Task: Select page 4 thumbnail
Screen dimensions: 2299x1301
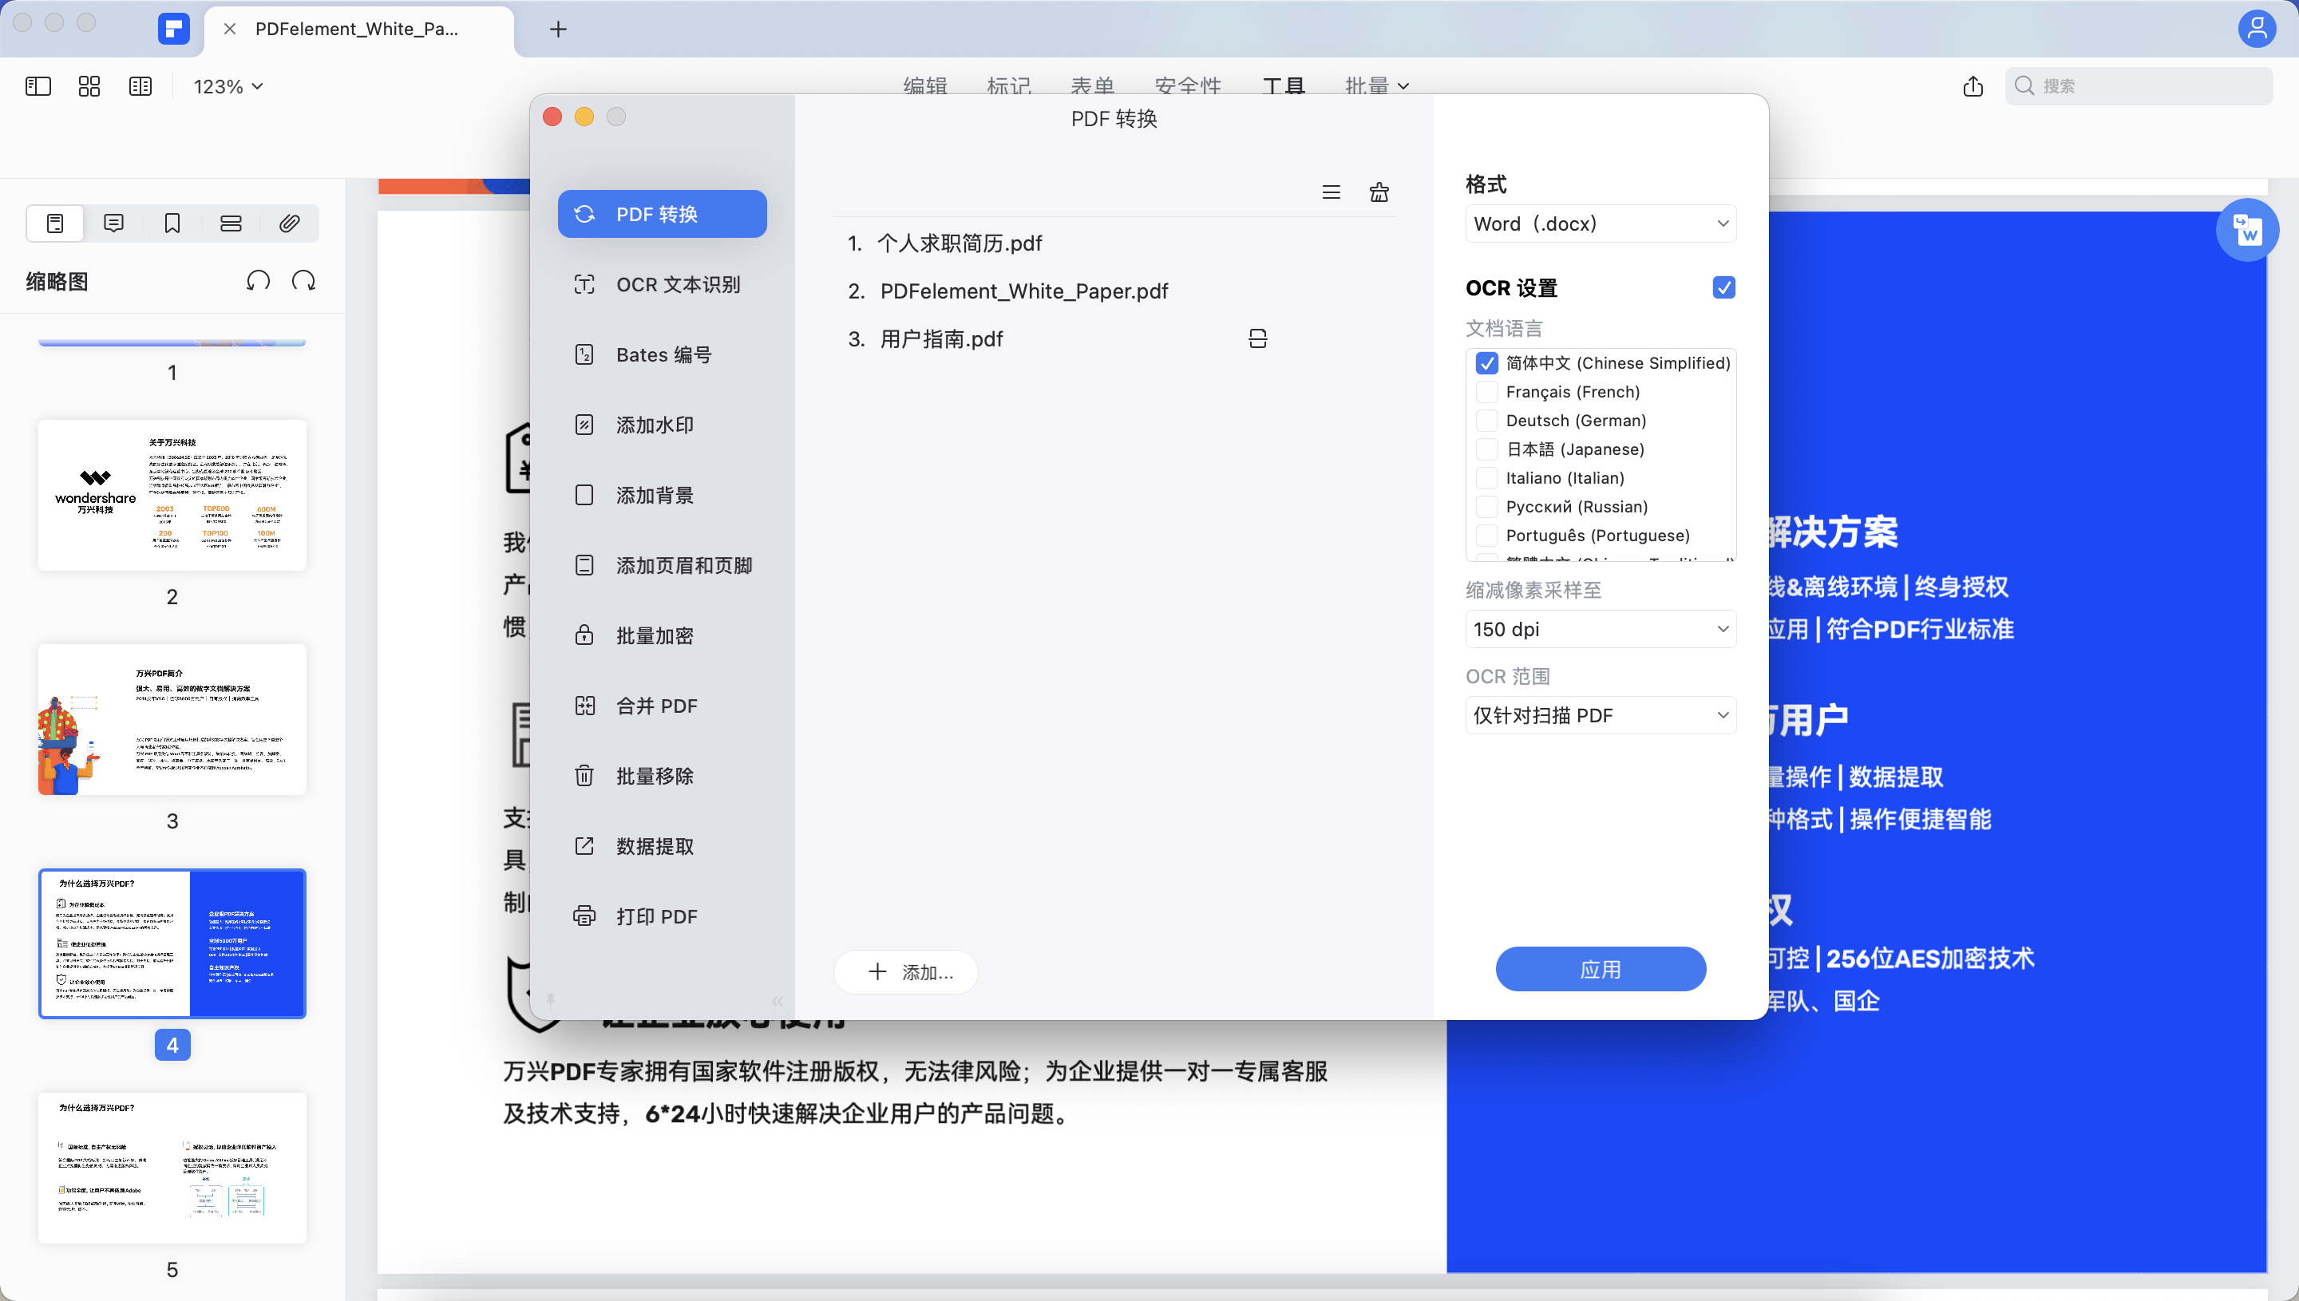Action: coord(172,943)
